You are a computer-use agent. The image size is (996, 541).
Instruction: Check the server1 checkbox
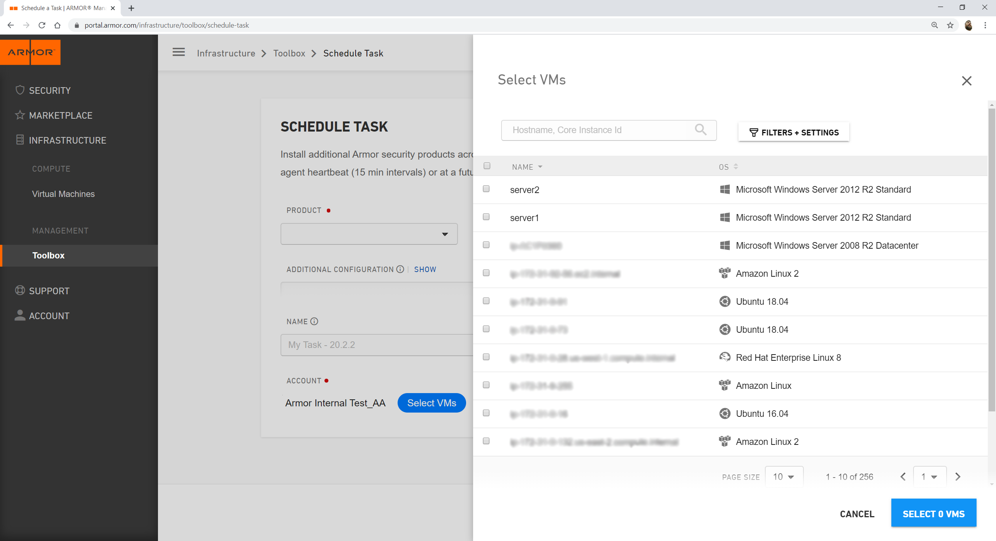[x=486, y=217]
